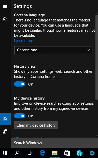Click the dropdown chevron arrow for language

[88, 50]
